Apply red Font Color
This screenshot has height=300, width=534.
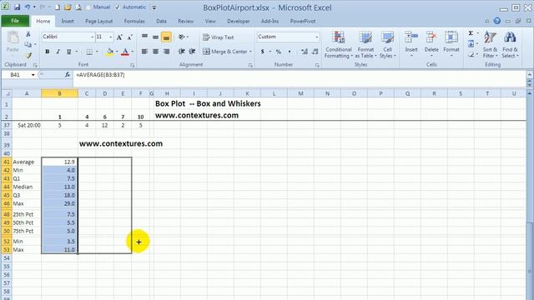point(125,52)
